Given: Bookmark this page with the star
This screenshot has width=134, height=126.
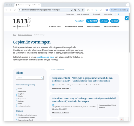Looking at the screenshot, I should (x=83, y=10).
